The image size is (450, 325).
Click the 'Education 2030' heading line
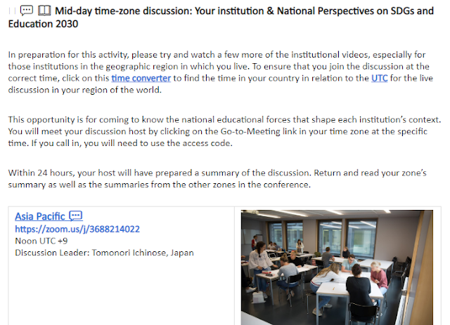click(x=43, y=24)
